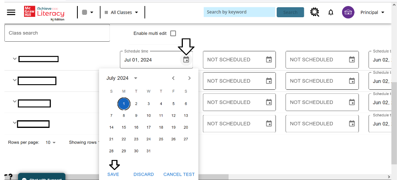Open the rows per page dropdown
The width and height of the screenshot is (397, 180).
click(x=51, y=142)
